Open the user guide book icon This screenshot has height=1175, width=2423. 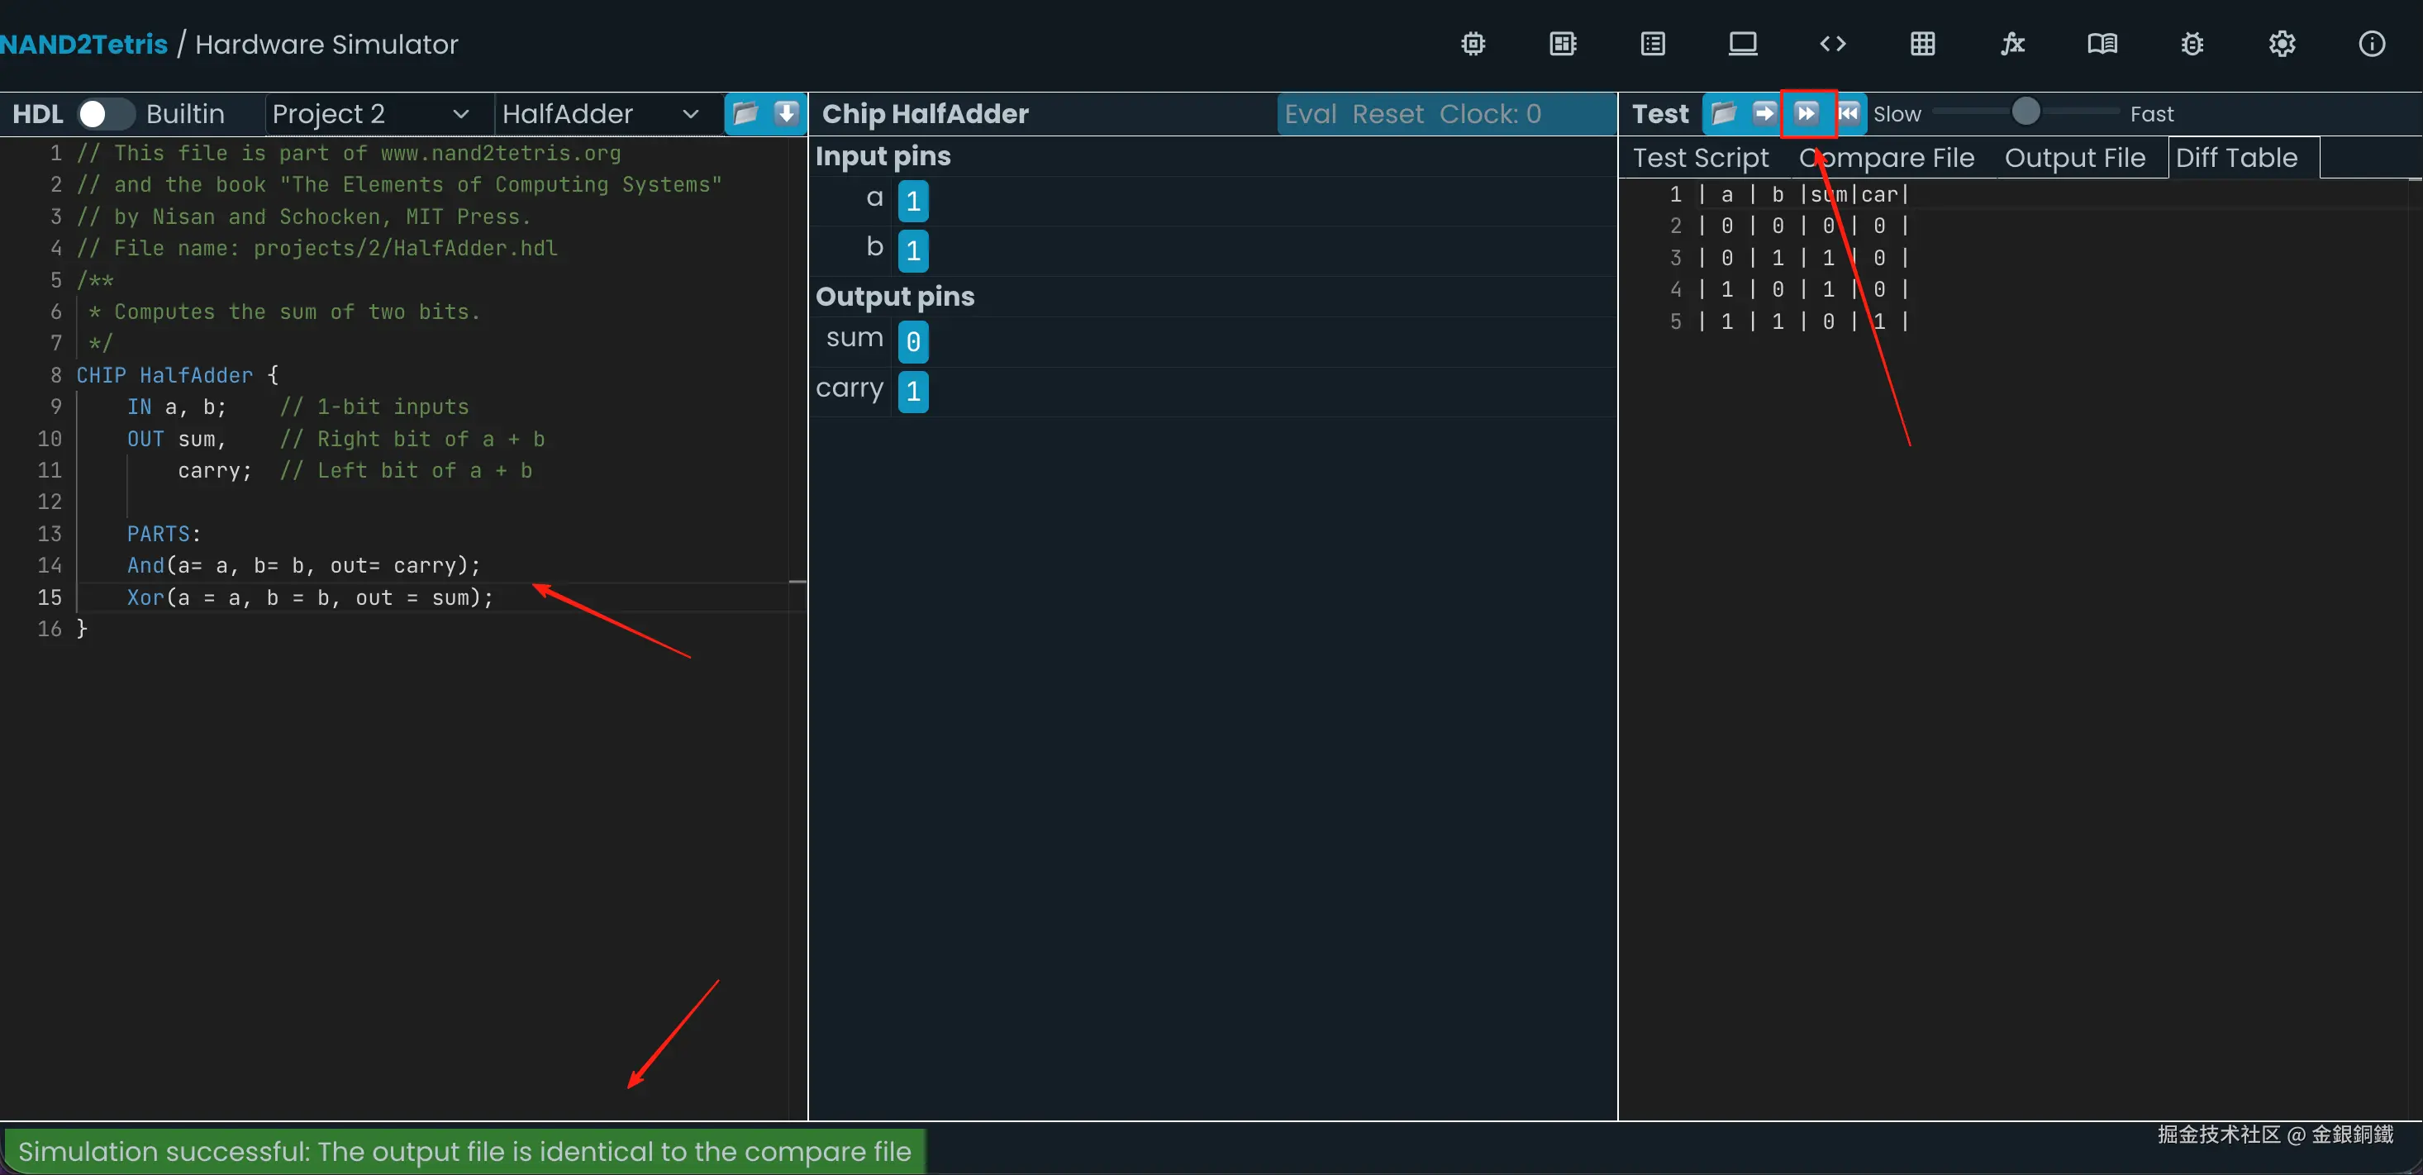[2102, 45]
